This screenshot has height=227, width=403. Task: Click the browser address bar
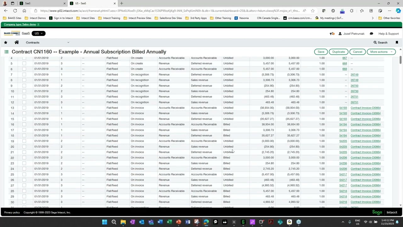click(x=170, y=11)
